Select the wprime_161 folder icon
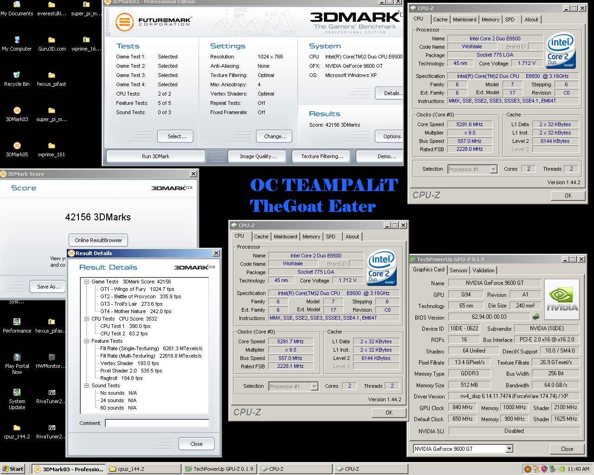This screenshot has height=475, width=594. [52, 149]
